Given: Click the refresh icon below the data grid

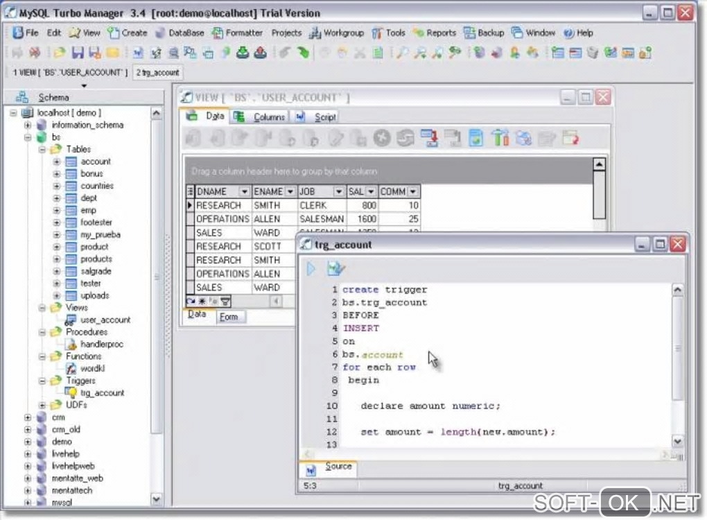Looking at the screenshot, I should pos(191,302).
